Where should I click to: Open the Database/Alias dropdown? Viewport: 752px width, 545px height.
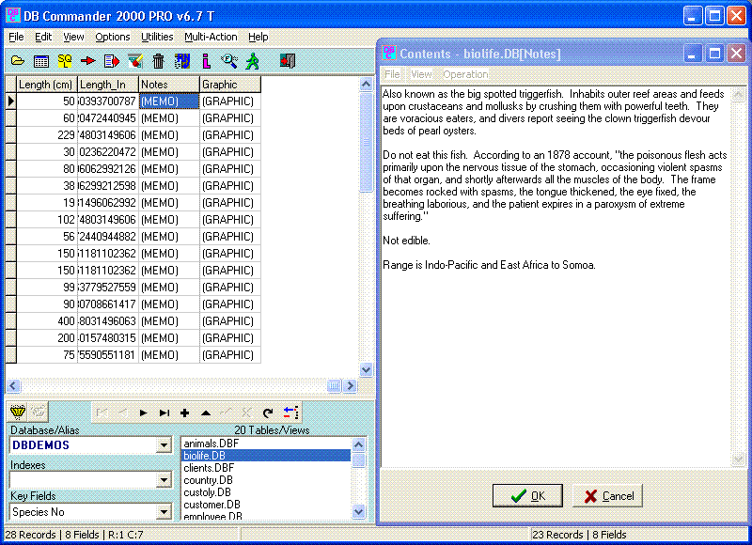[x=164, y=445]
